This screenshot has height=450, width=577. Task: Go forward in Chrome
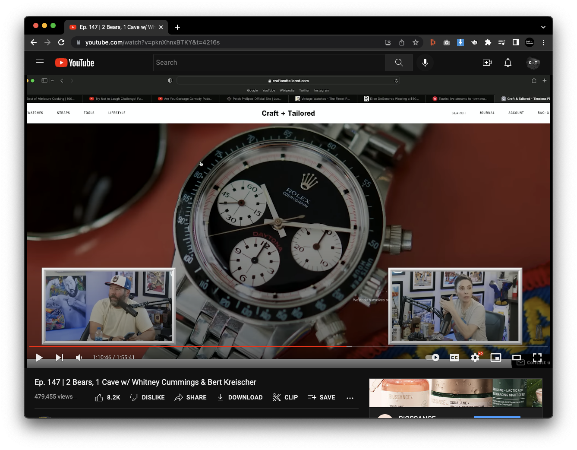(47, 42)
